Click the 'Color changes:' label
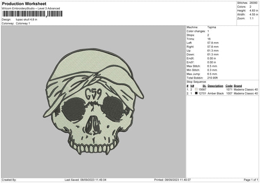260x183 pixels. pos(196,31)
